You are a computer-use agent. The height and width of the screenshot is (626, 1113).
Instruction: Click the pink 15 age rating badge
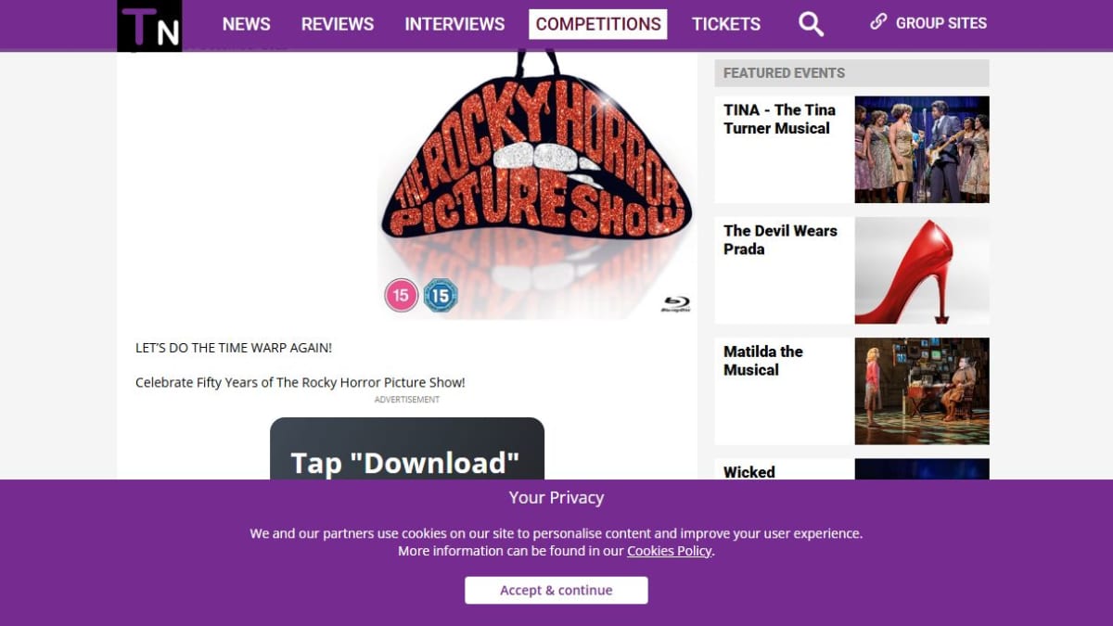(402, 296)
